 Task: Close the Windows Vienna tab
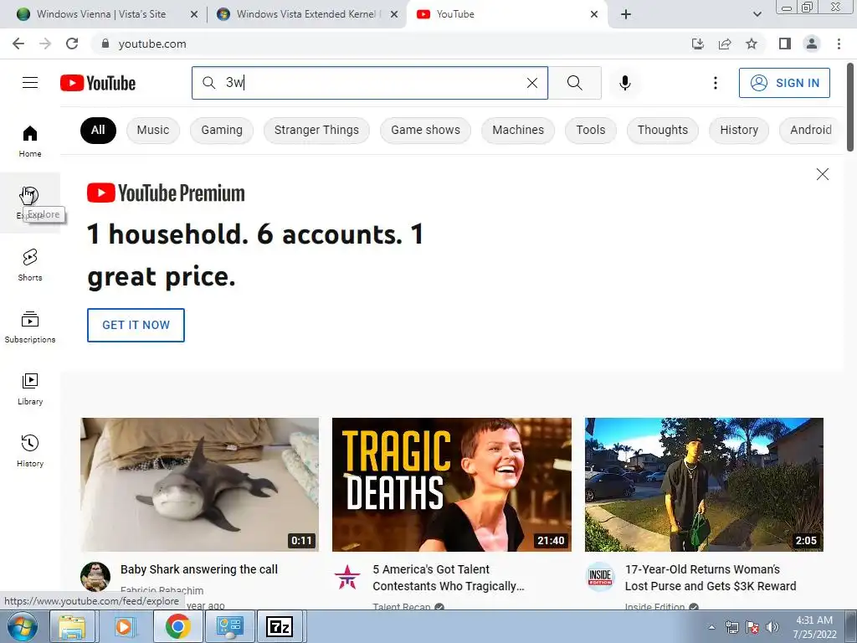click(x=194, y=14)
